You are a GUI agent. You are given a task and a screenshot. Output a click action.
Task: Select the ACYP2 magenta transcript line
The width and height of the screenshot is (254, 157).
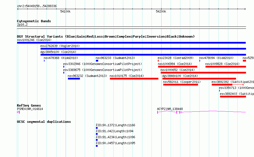click(201, 112)
